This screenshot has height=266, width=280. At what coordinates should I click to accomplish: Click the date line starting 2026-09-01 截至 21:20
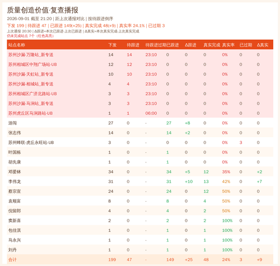point(60,18)
